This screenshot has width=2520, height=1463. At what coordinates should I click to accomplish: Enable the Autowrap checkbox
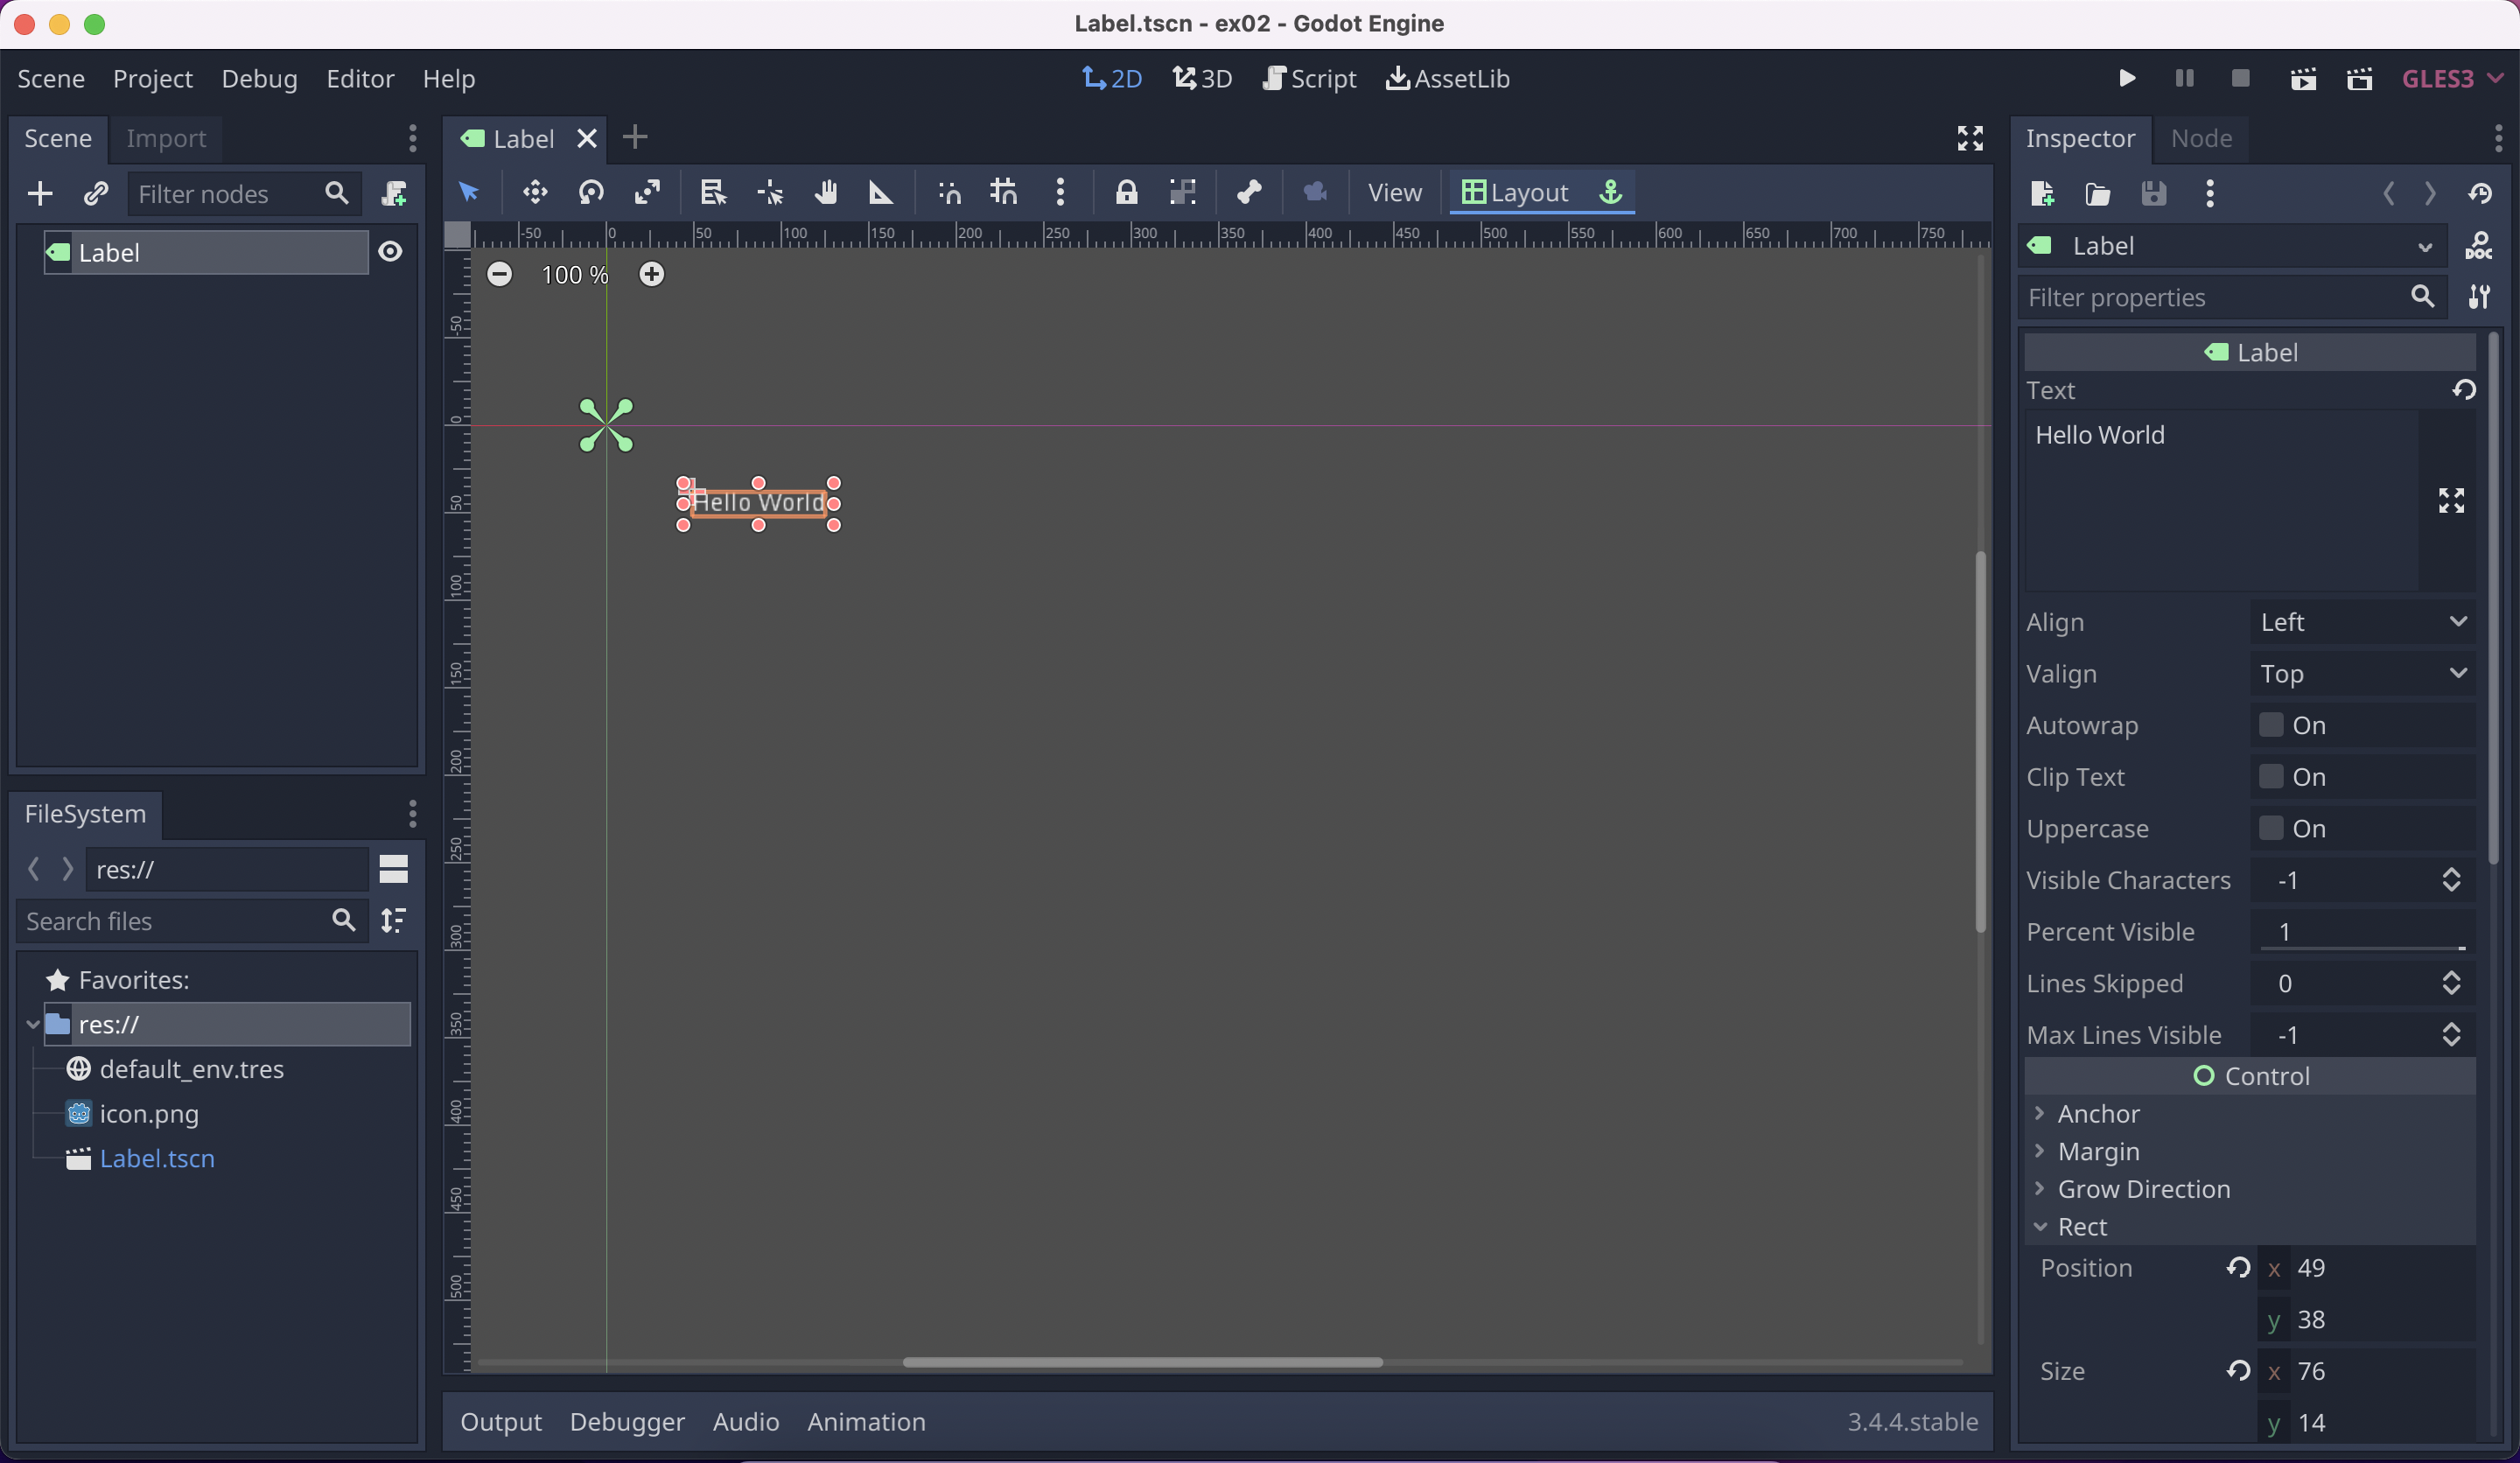2271,725
